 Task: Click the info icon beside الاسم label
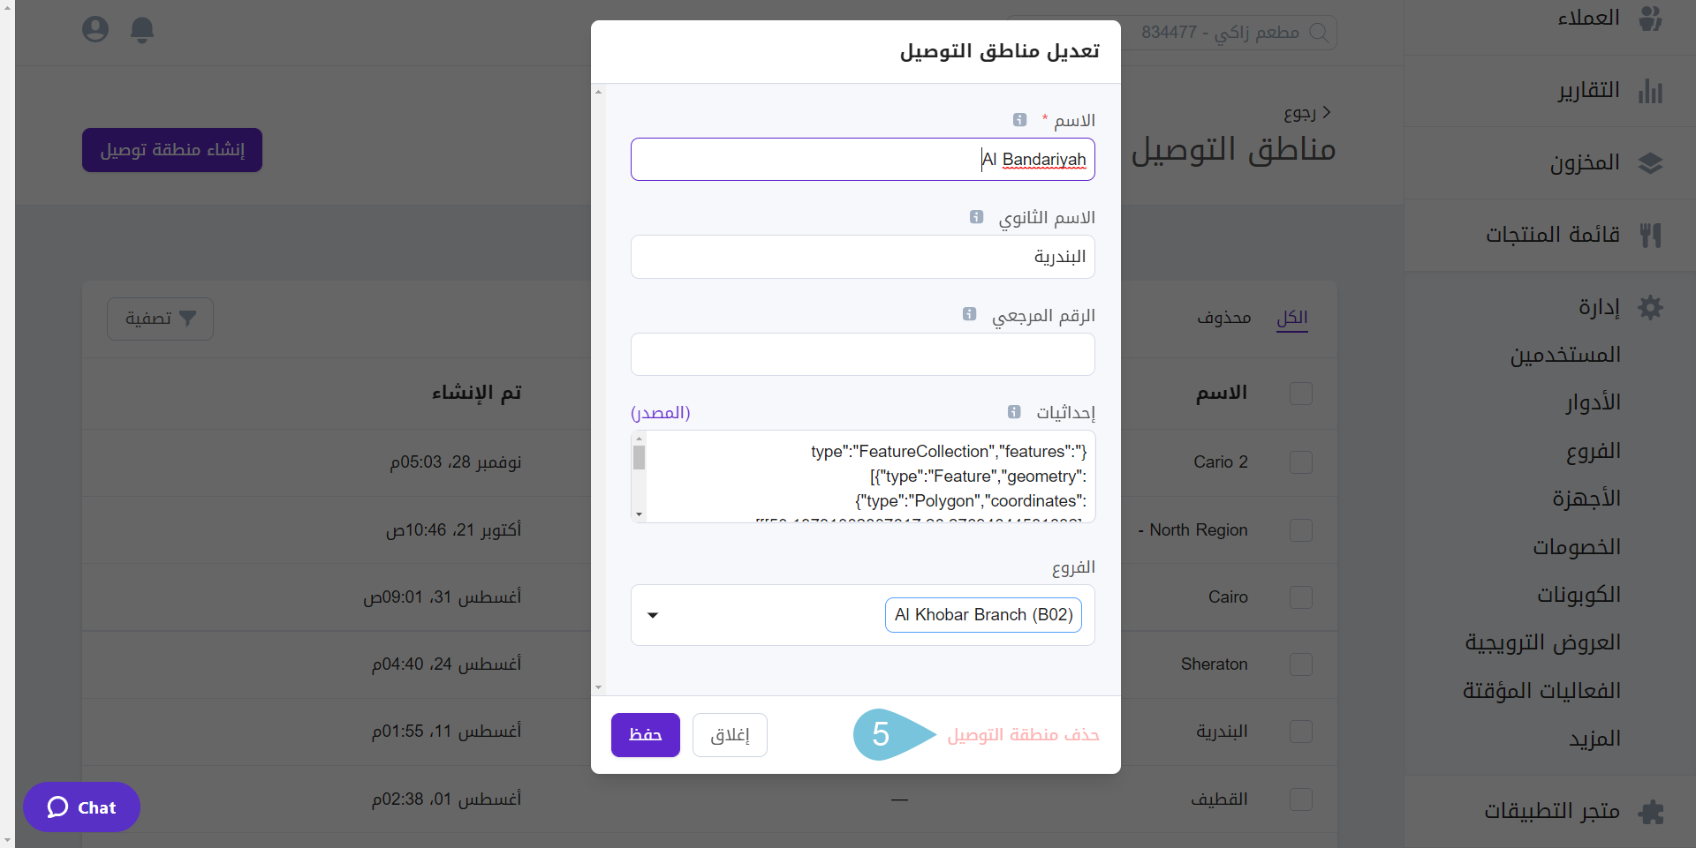click(1019, 120)
